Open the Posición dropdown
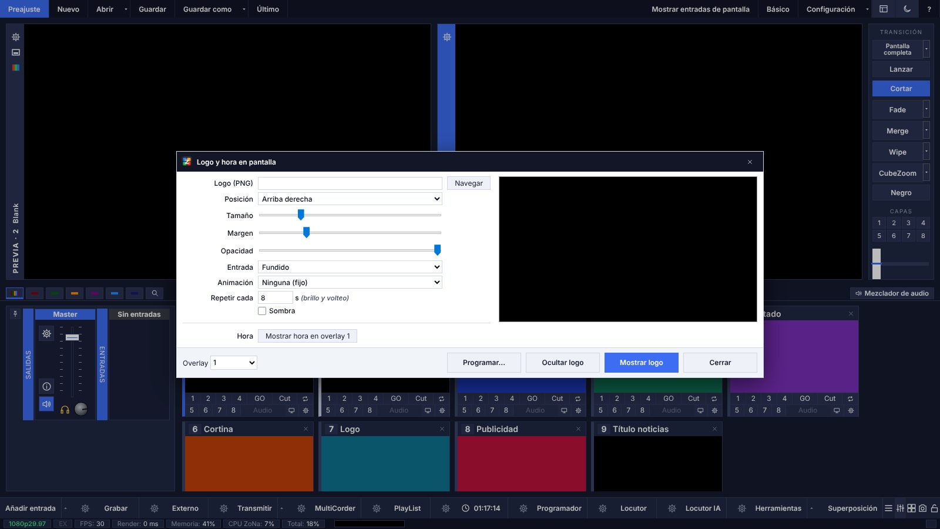This screenshot has height=529, width=940. click(x=350, y=199)
